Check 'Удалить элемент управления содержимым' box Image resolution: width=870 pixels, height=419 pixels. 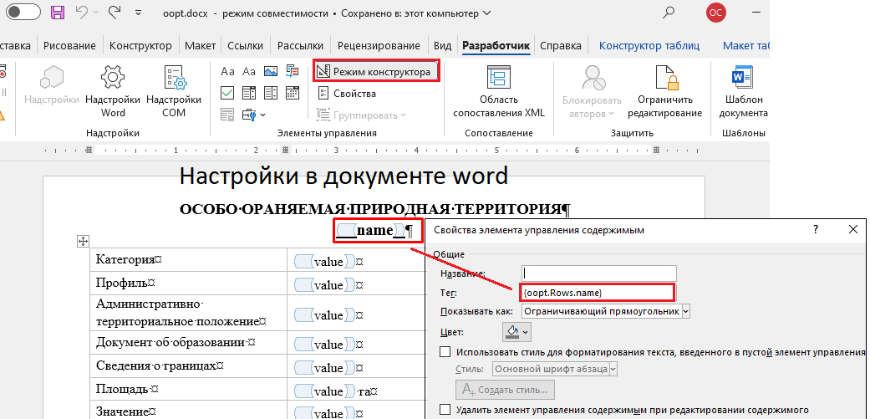pos(445,410)
